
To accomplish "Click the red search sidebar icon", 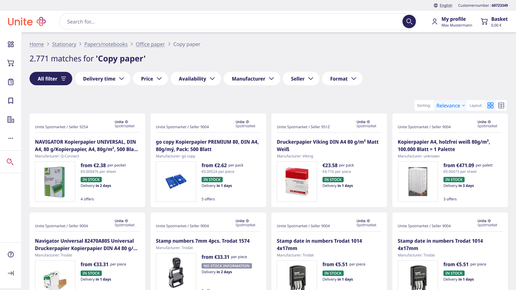I will [x=10, y=162].
